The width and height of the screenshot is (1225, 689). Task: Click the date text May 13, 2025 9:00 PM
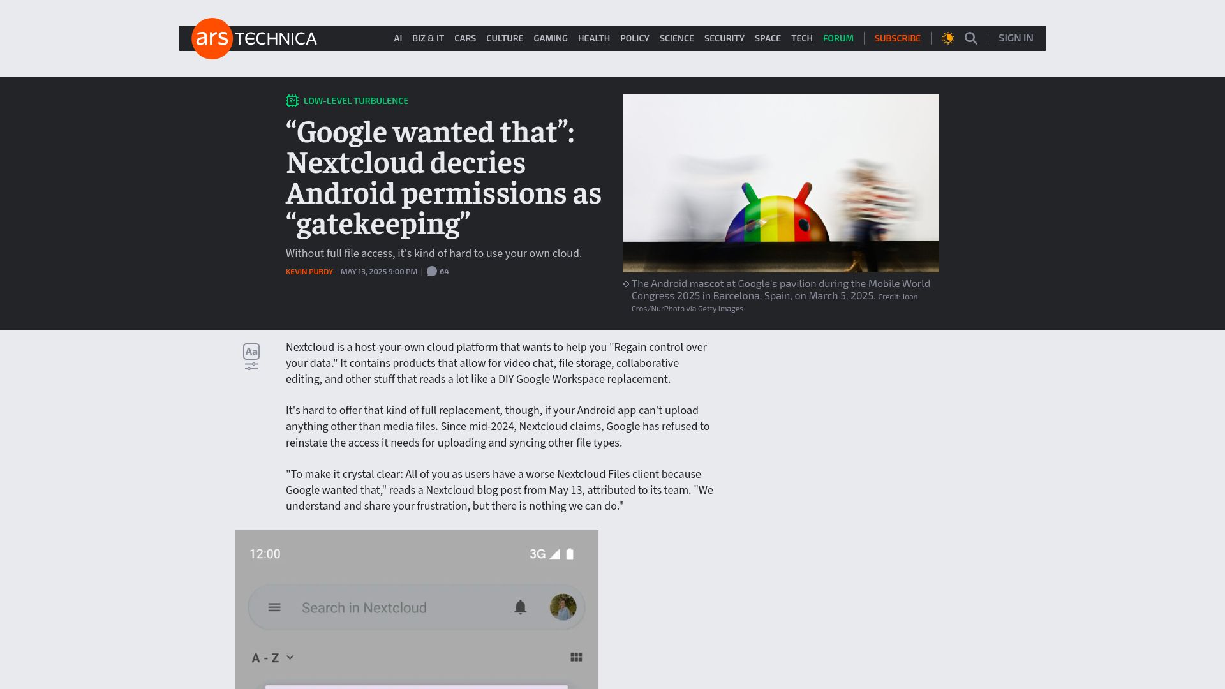[x=379, y=272]
